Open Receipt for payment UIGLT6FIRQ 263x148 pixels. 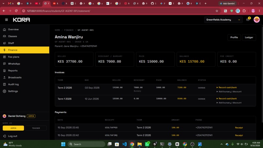pos(239,135)
